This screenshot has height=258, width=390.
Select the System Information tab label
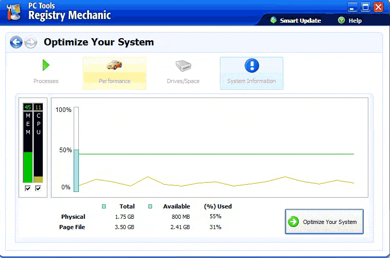click(251, 81)
